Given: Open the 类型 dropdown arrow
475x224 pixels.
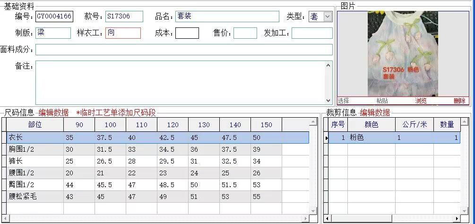Looking at the screenshot, I should 328,17.
